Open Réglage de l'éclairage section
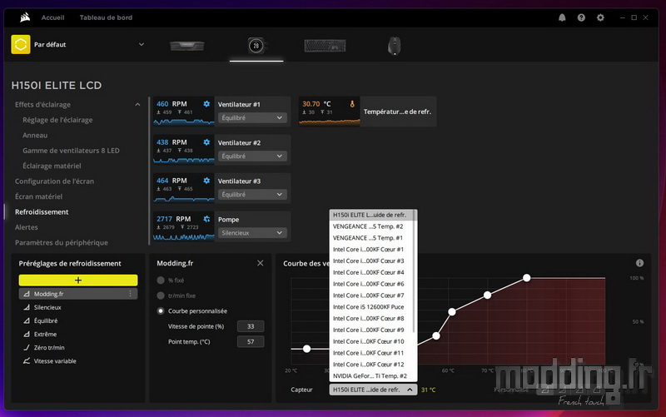Viewport: 666px width, 417px height. point(57,120)
